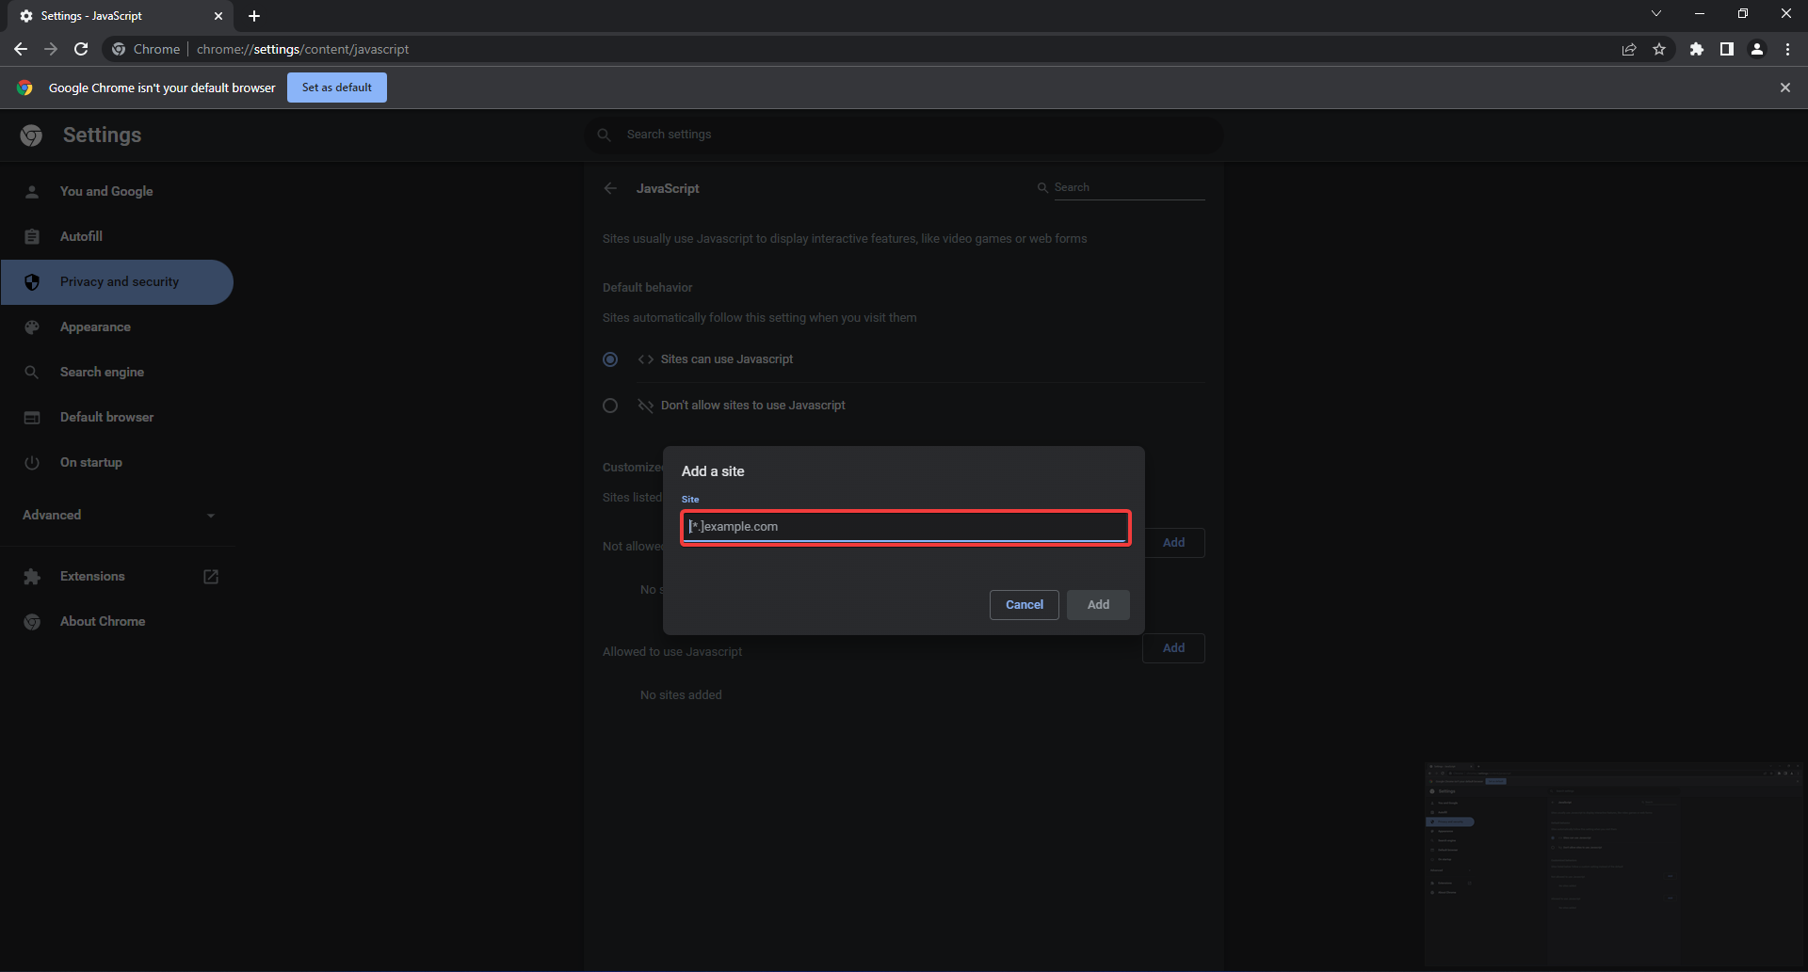The height and width of the screenshot is (972, 1808).
Task: Dismiss the default browser notification bar
Action: tap(1784, 88)
